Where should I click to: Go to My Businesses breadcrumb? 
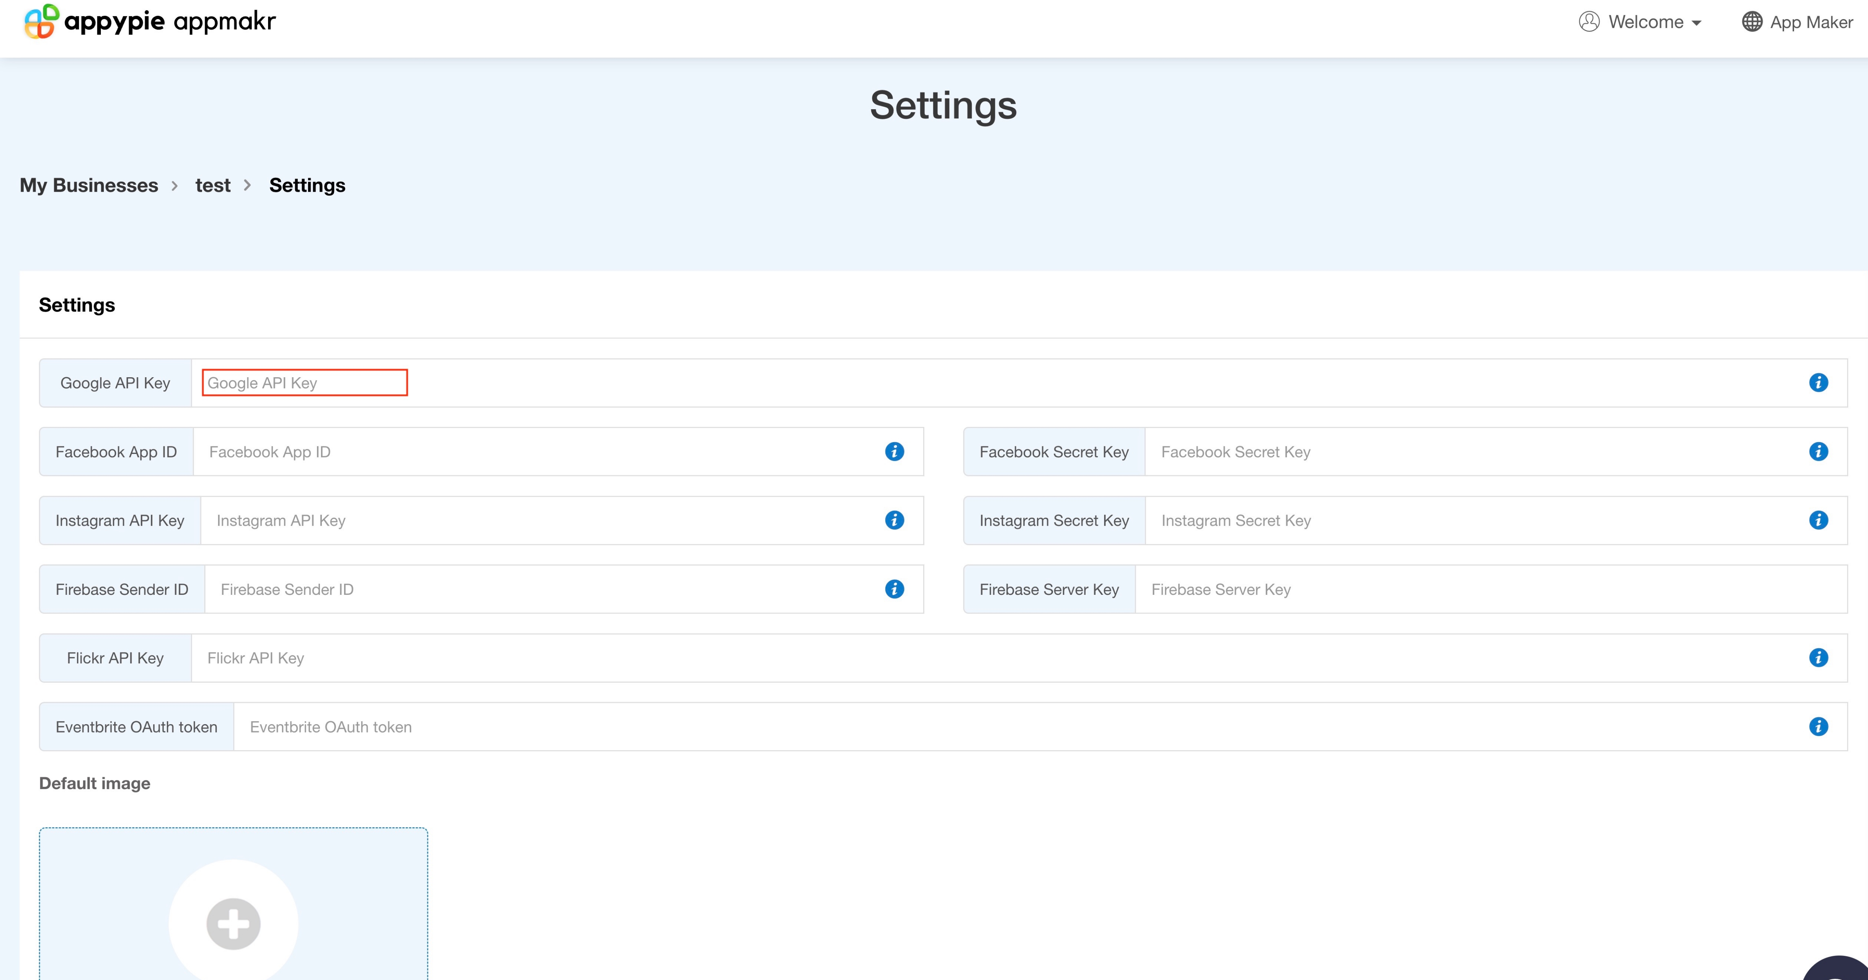[x=89, y=186]
